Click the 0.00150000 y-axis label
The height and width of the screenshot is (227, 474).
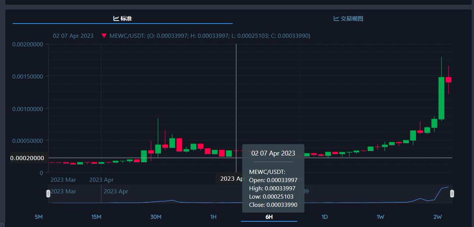(27, 76)
